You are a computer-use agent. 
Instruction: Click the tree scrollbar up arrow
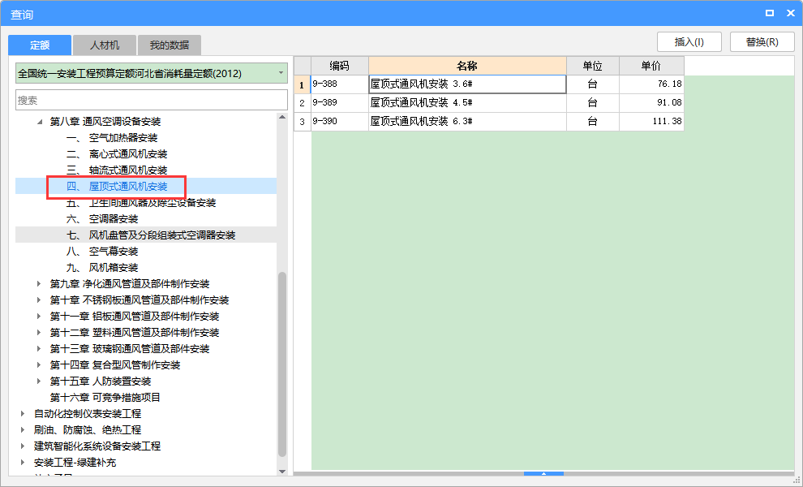click(282, 118)
